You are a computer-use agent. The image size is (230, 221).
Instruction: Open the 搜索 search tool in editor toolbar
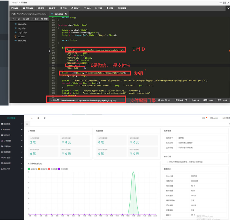52,8
